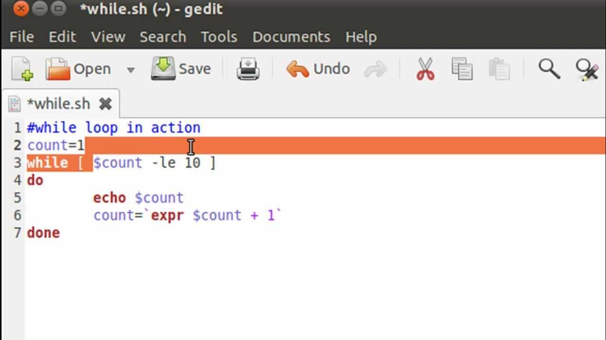Screen dimensions: 606x340
Task: Copy selection with the Copy icon
Action: (462, 69)
